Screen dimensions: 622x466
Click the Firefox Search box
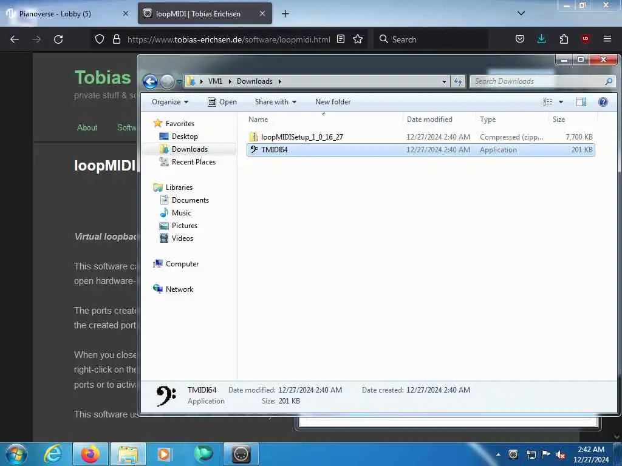click(431, 39)
